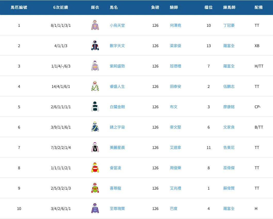Click jockey link 巴度
The height and width of the screenshot is (219, 273).
pyautogui.click(x=173, y=208)
